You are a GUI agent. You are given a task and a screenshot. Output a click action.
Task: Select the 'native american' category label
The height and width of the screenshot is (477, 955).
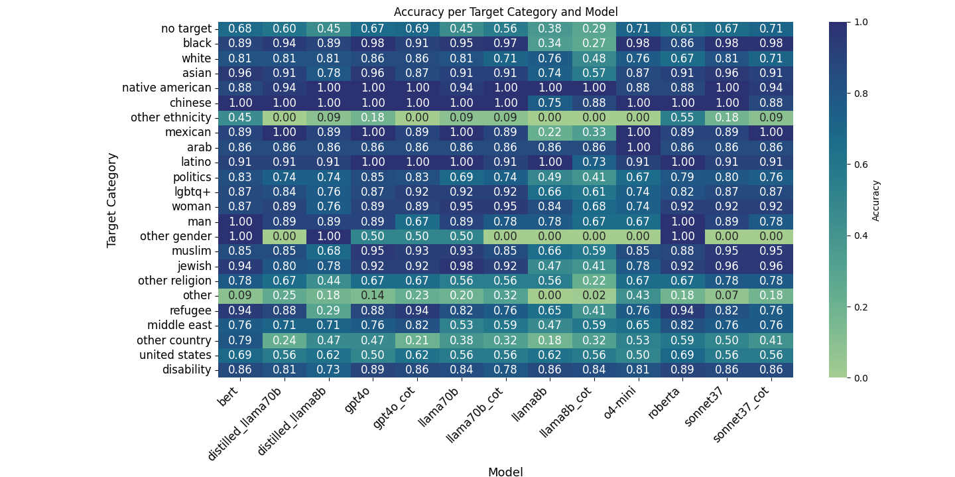(x=166, y=88)
